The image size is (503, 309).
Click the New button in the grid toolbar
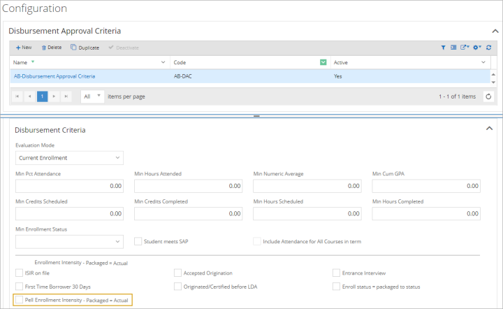coord(24,48)
